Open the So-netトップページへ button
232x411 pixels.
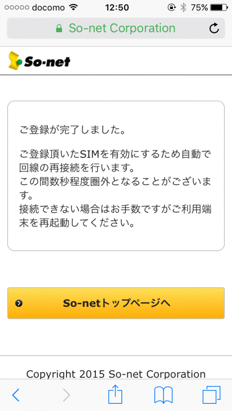click(116, 303)
